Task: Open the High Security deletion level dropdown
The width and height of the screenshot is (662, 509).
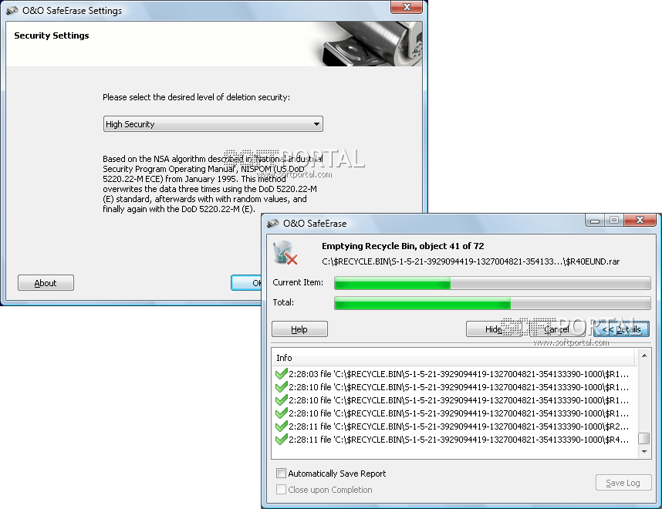Action: coord(213,124)
